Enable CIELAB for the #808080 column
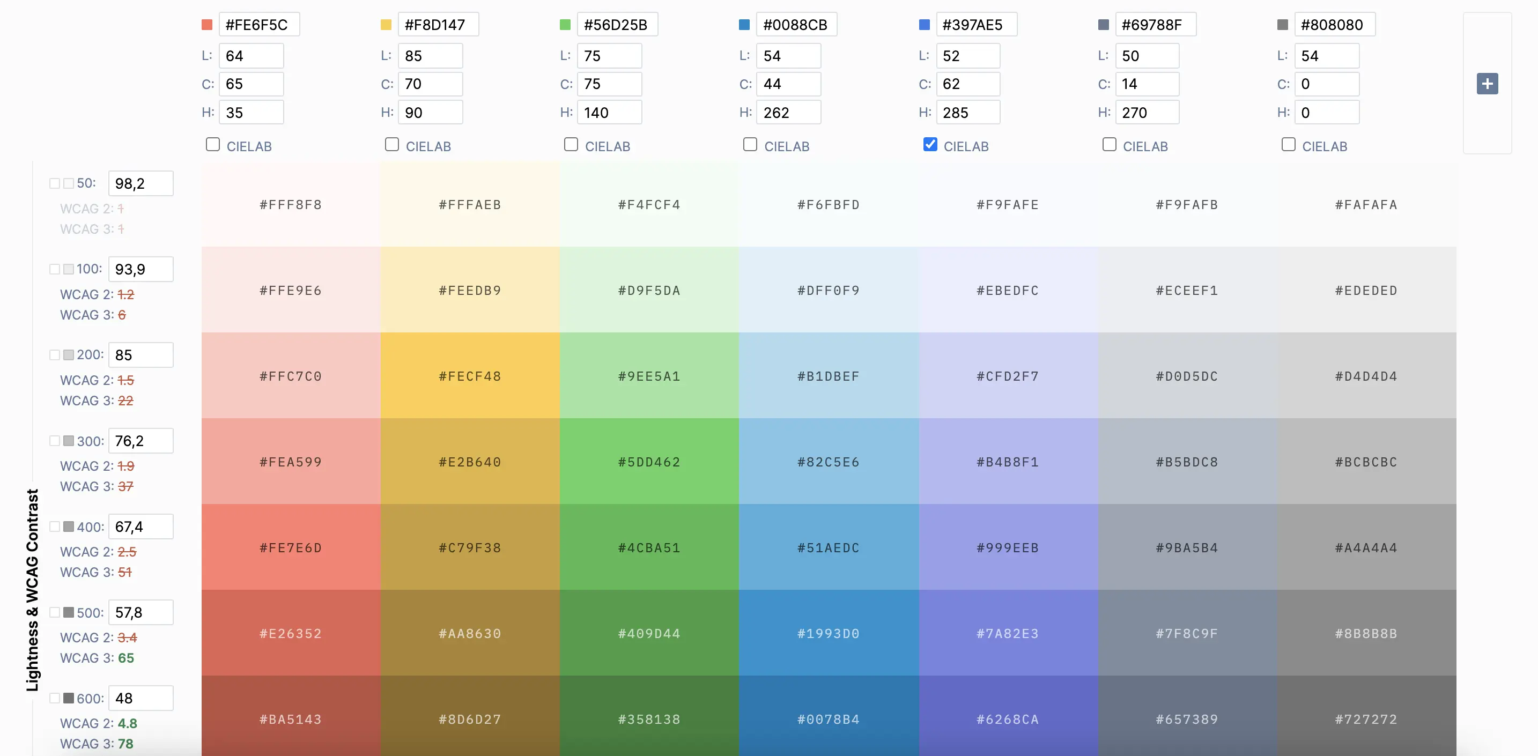The width and height of the screenshot is (1538, 756). (x=1288, y=145)
